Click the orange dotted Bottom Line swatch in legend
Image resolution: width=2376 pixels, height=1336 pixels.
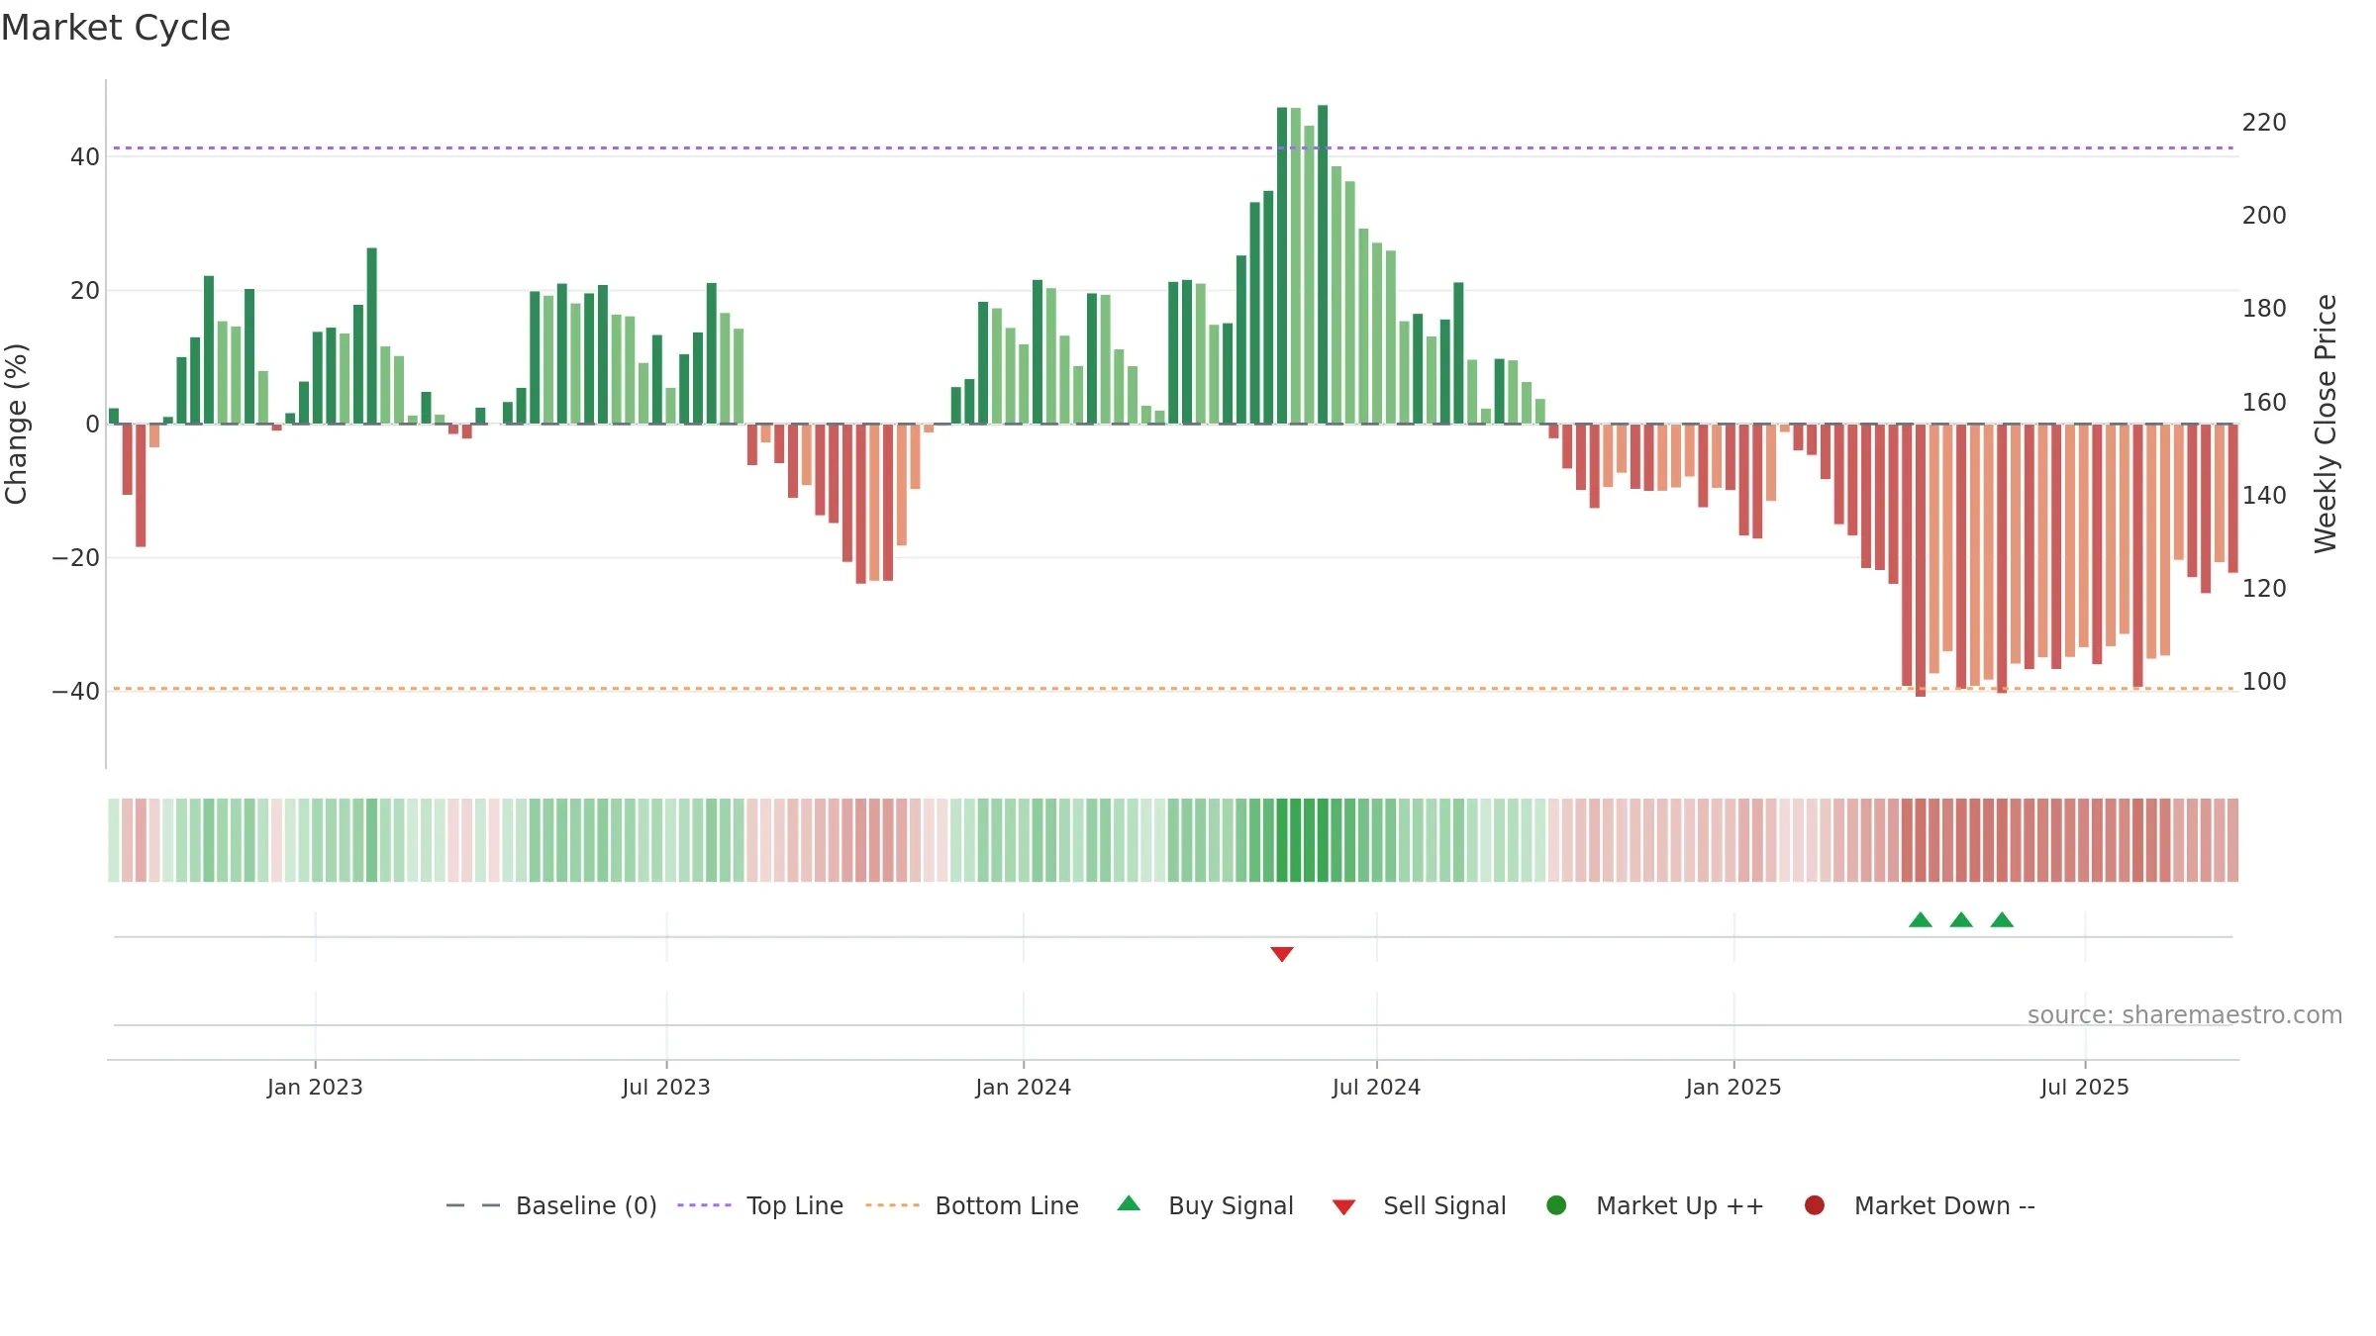click(x=892, y=1205)
